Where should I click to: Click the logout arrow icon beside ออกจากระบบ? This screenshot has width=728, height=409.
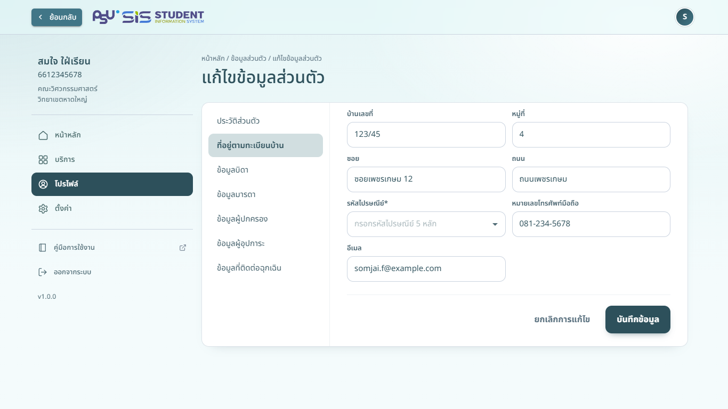click(43, 272)
